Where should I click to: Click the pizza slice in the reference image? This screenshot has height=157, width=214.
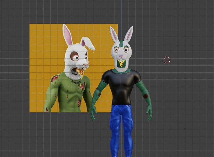80,72
